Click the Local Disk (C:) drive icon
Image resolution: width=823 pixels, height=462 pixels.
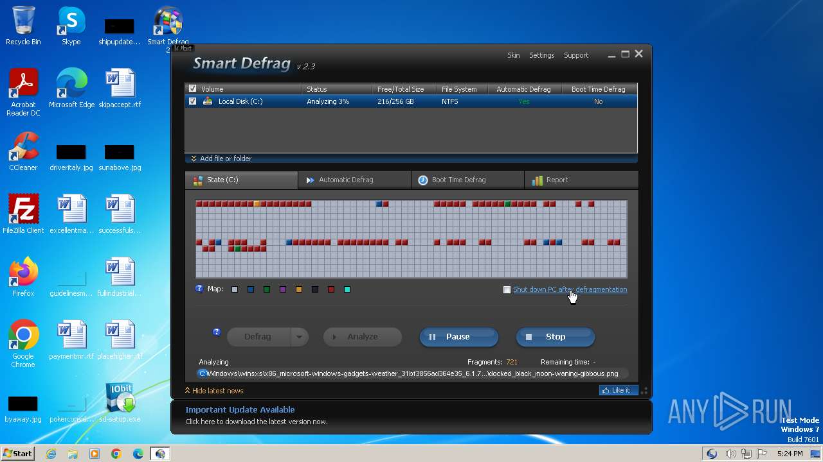coord(208,101)
